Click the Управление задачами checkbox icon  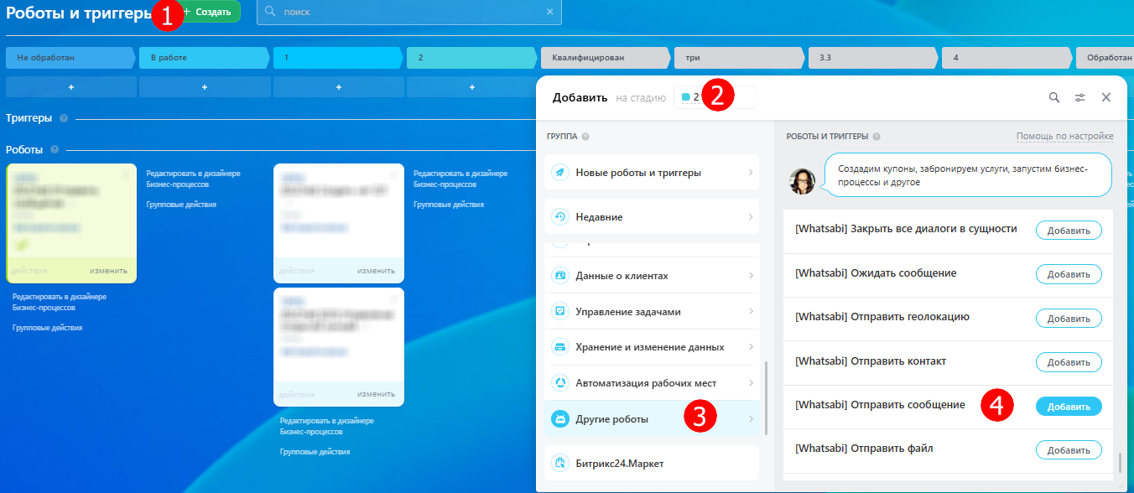tap(560, 311)
